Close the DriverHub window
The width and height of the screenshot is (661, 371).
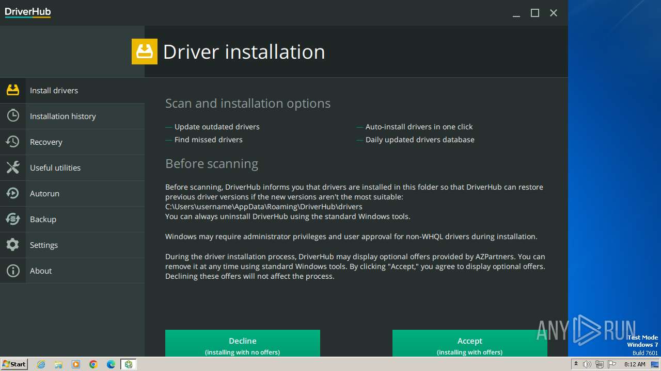pyautogui.click(x=554, y=13)
